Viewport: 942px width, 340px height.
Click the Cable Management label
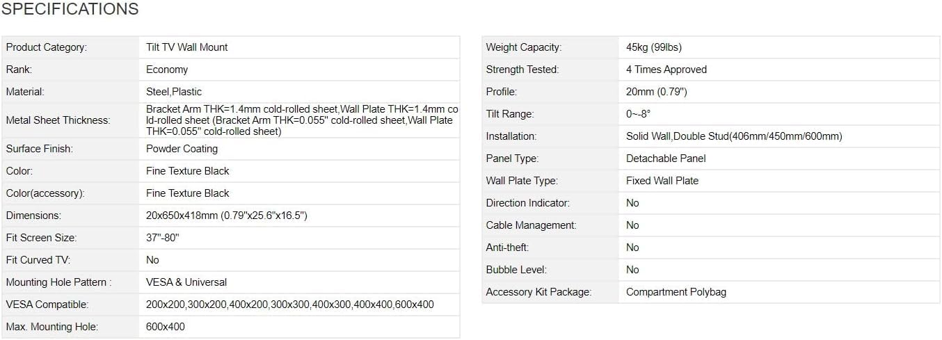pos(531,225)
